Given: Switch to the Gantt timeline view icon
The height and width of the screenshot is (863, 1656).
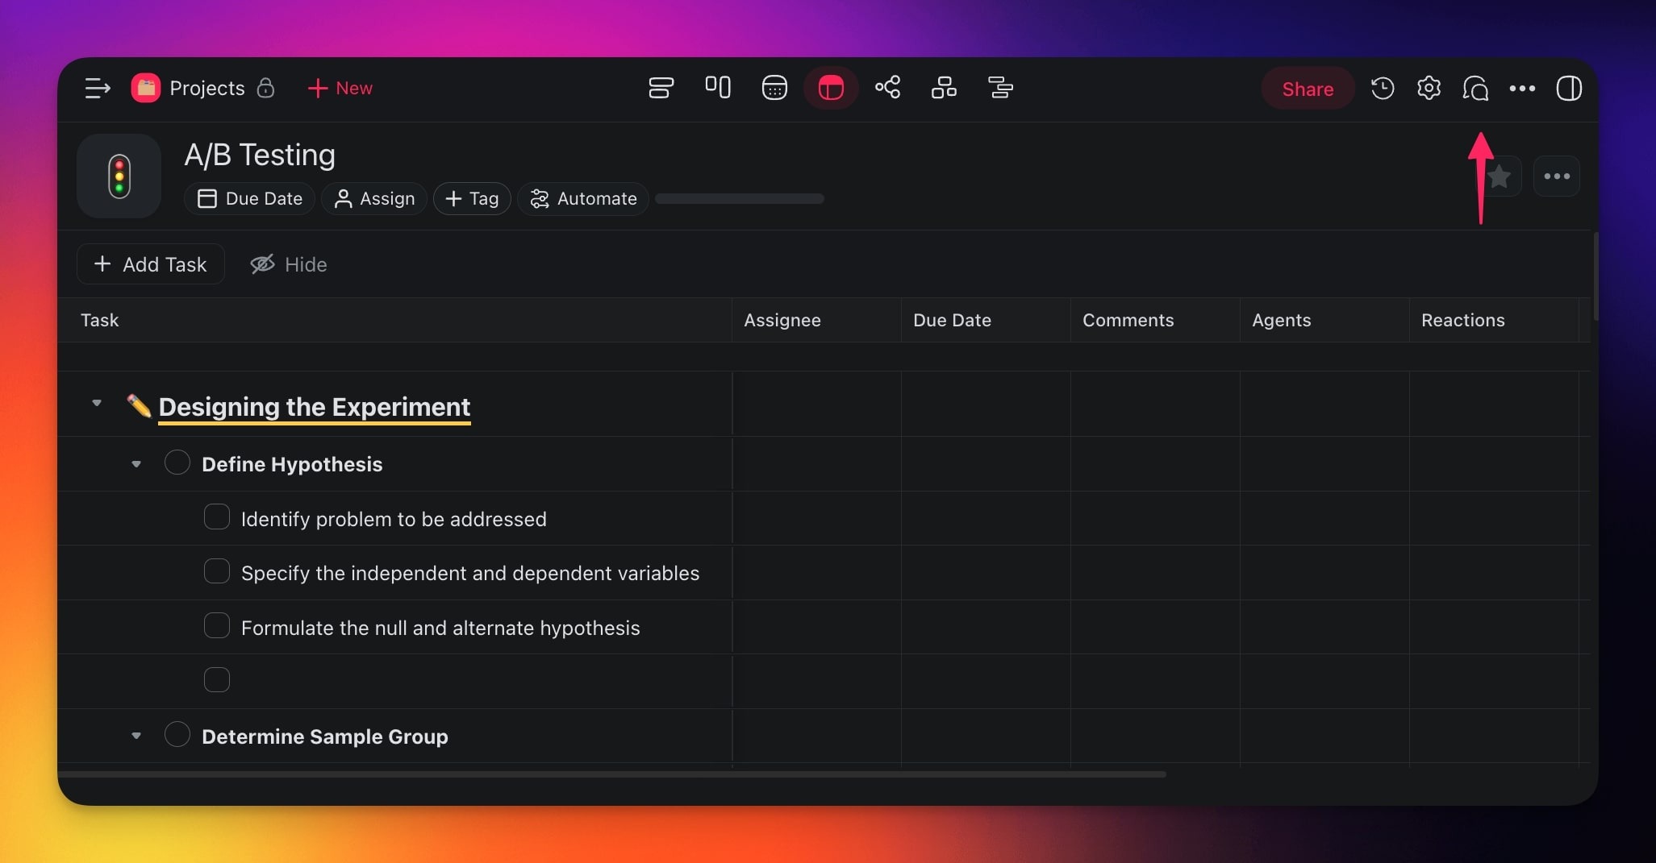Looking at the screenshot, I should pos(1000,87).
